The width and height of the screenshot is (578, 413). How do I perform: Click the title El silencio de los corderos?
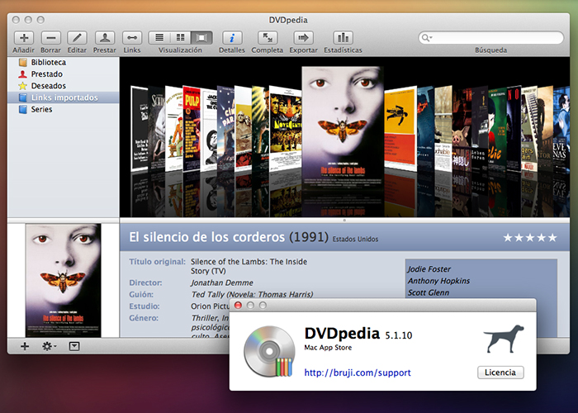206,237
